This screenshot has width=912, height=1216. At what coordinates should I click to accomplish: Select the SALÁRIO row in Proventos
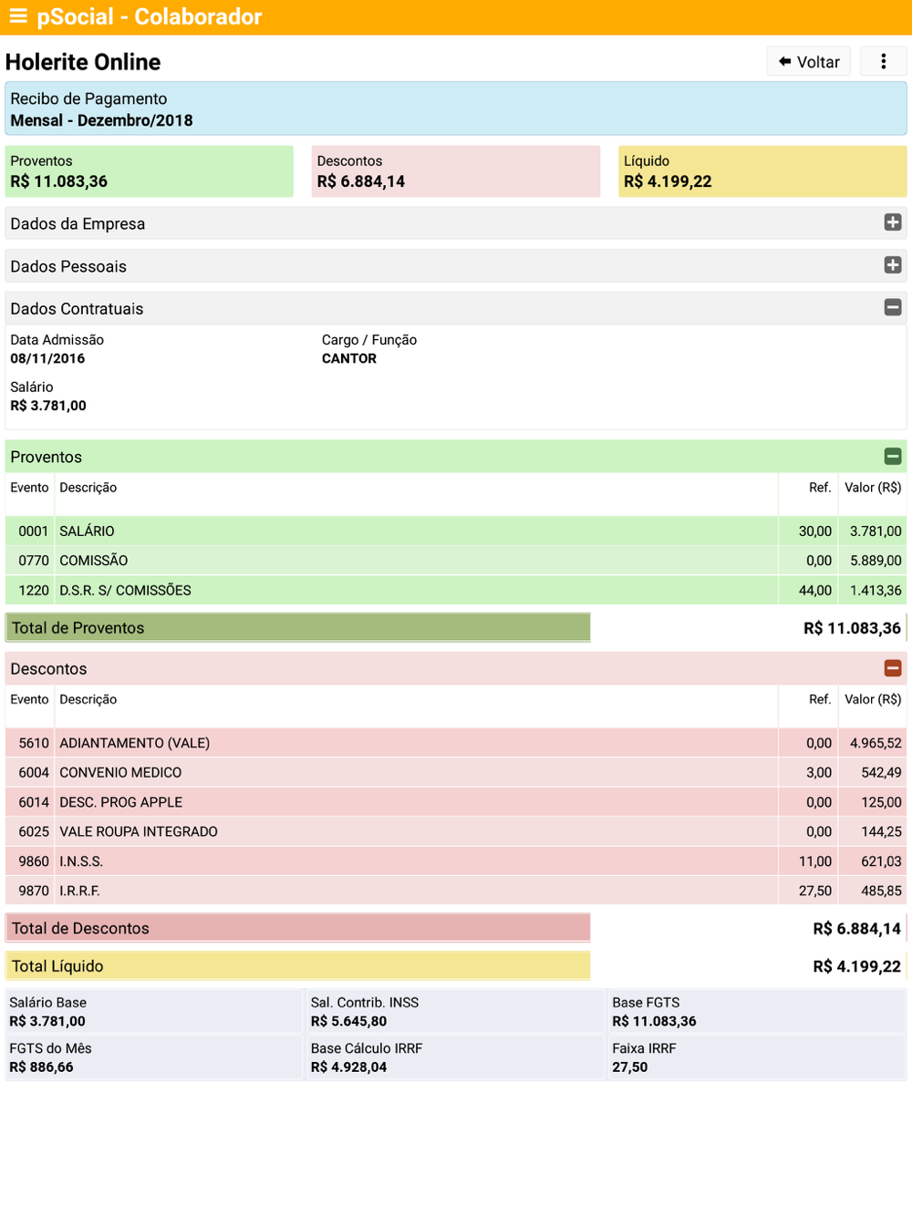[x=456, y=531]
